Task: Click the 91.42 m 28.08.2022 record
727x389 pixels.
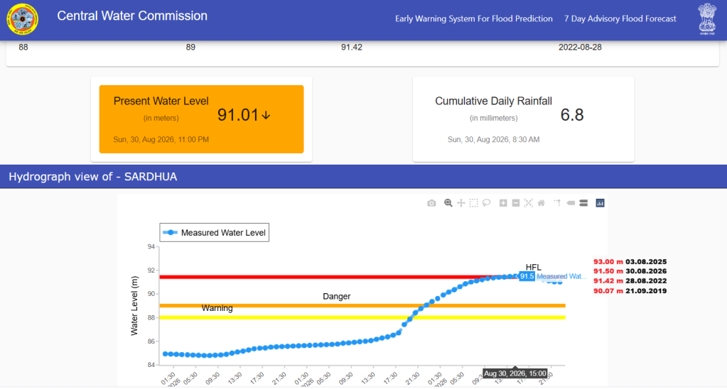Action: (x=630, y=281)
